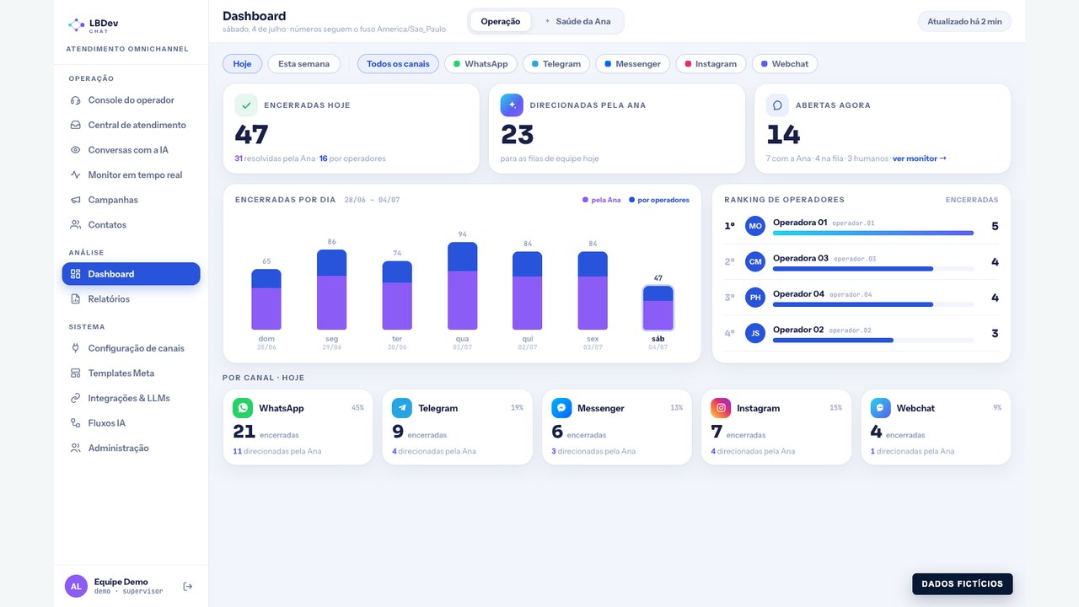Open Console do operador in the sidebar
This screenshot has width=1079, height=607.
click(131, 100)
